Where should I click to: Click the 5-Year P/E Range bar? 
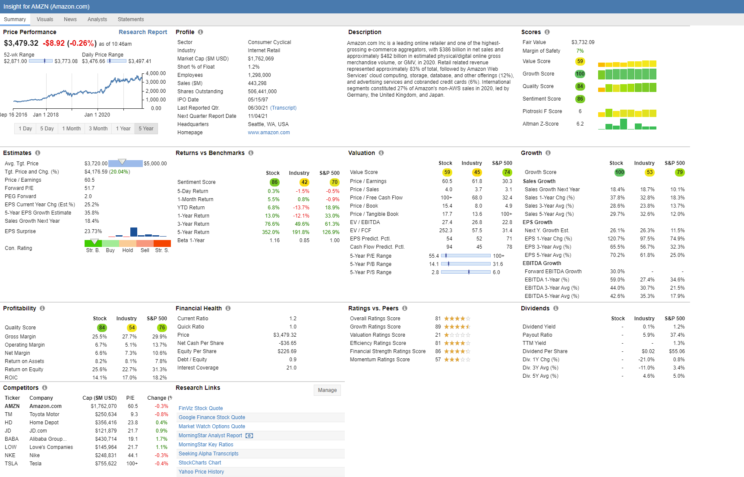pos(466,256)
